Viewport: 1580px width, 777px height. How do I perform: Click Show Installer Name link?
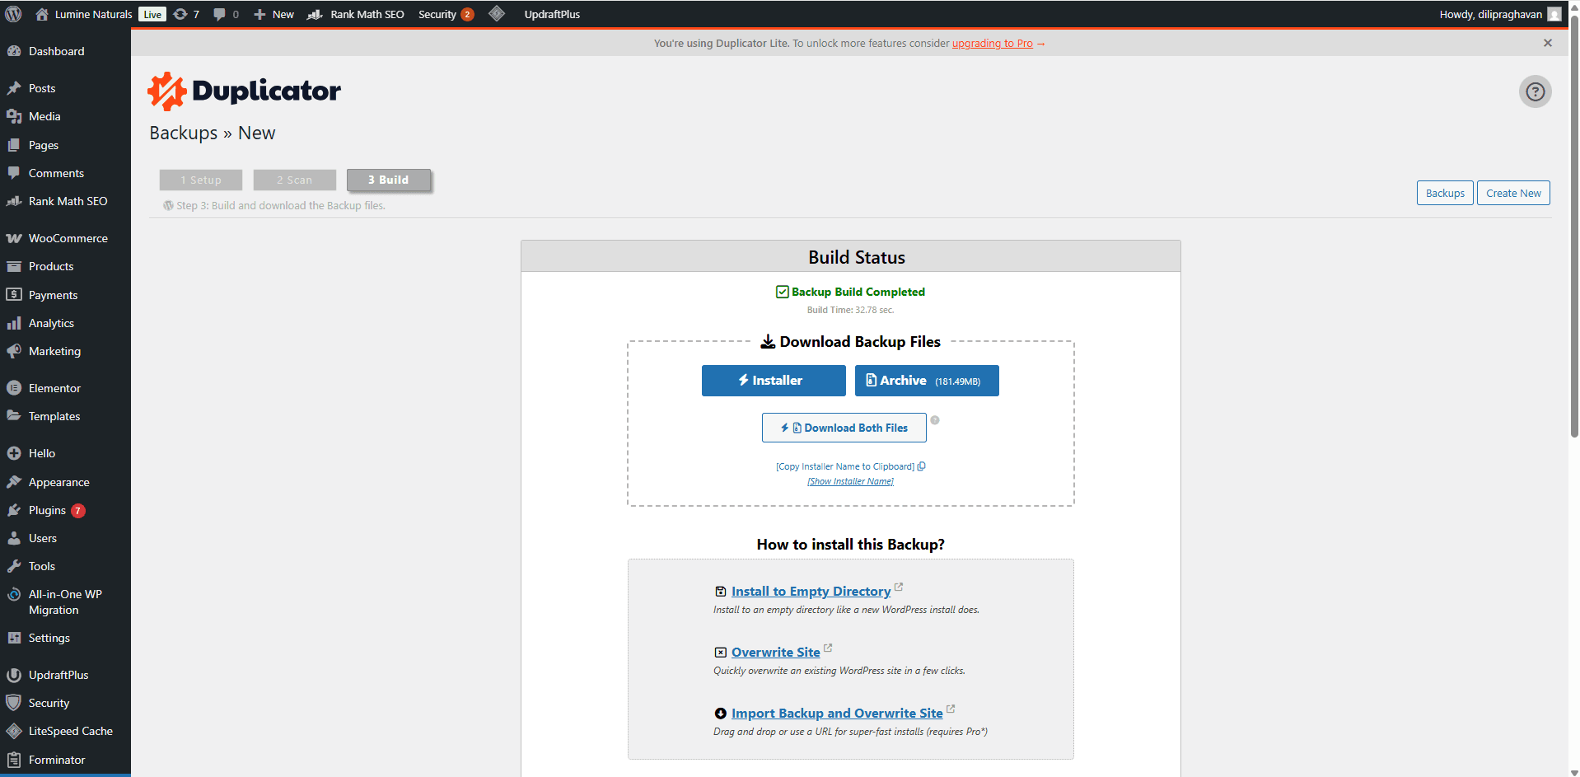coord(850,481)
